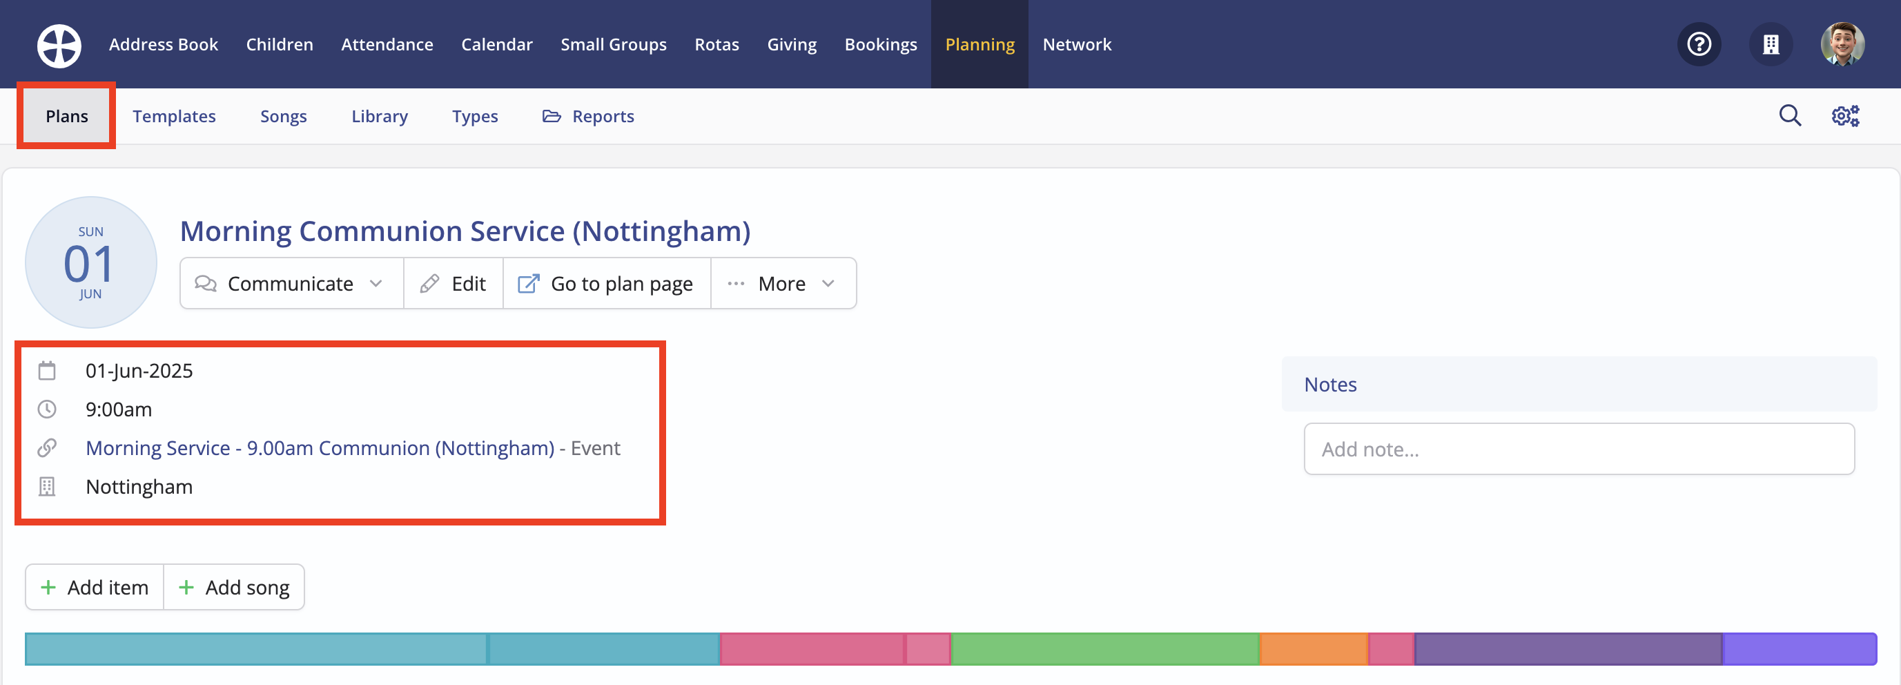Open the Attendance module
The image size is (1901, 685).
(387, 44)
